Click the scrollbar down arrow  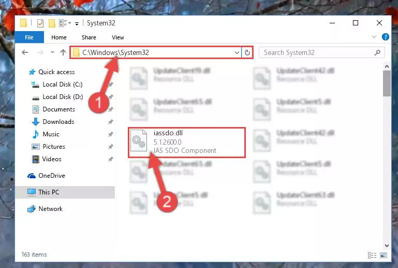(387, 246)
